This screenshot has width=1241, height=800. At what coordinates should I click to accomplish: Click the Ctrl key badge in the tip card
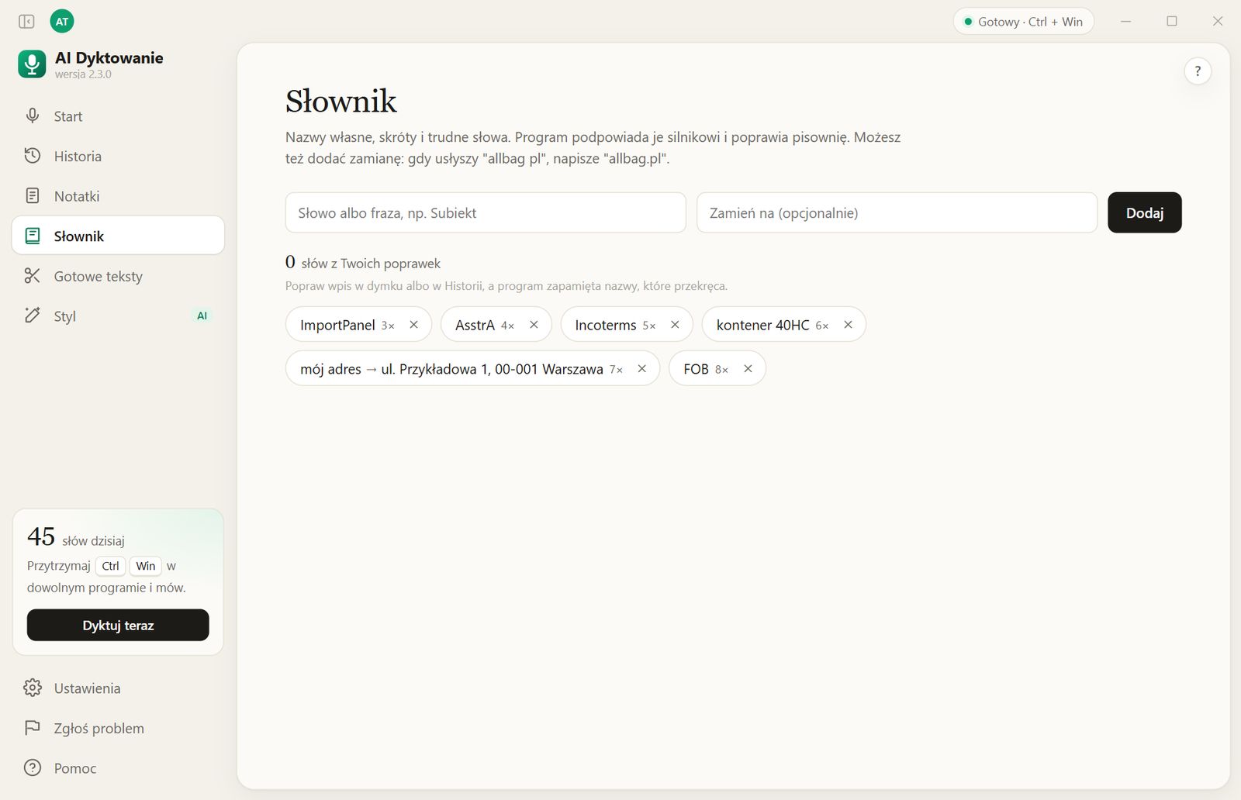coord(111,566)
